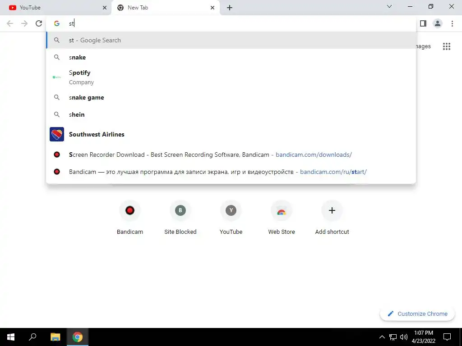The width and height of the screenshot is (462, 346).
Task: Switch to the YouTube tab
Action: tap(55, 8)
